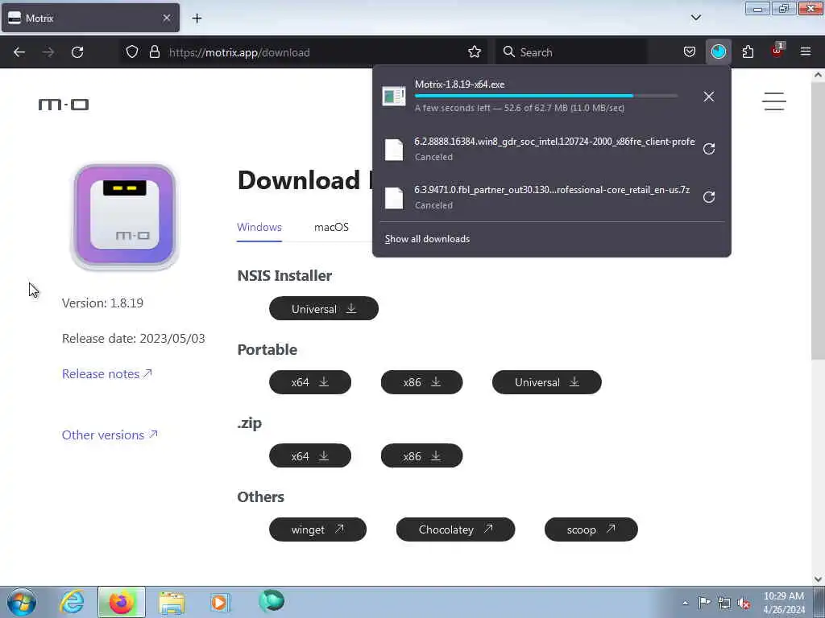Click the 'NSIS Installer' heading
This screenshot has width=825, height=618.
[284, 275]
